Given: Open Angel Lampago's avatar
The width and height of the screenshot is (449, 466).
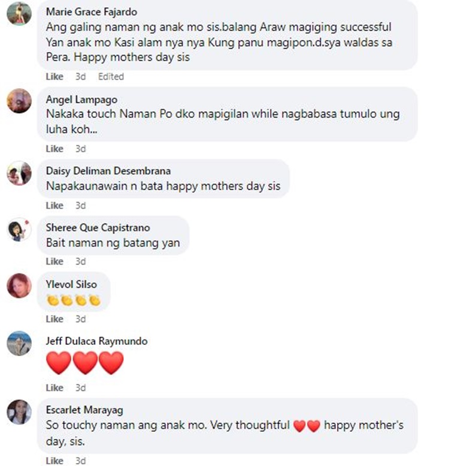Looking at the screenshot, I should point(19,101).
